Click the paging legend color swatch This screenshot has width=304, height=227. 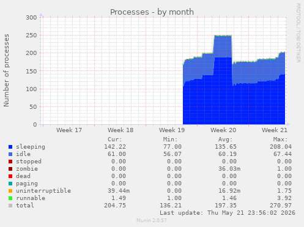pos(10,184)
